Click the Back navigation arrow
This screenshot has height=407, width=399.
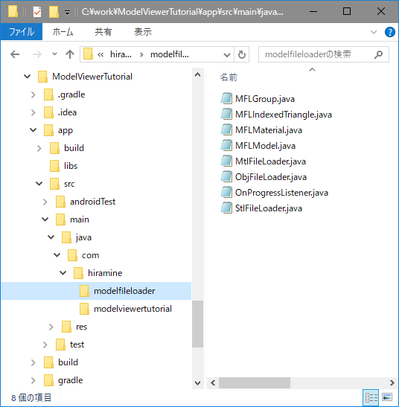point(15,54)
